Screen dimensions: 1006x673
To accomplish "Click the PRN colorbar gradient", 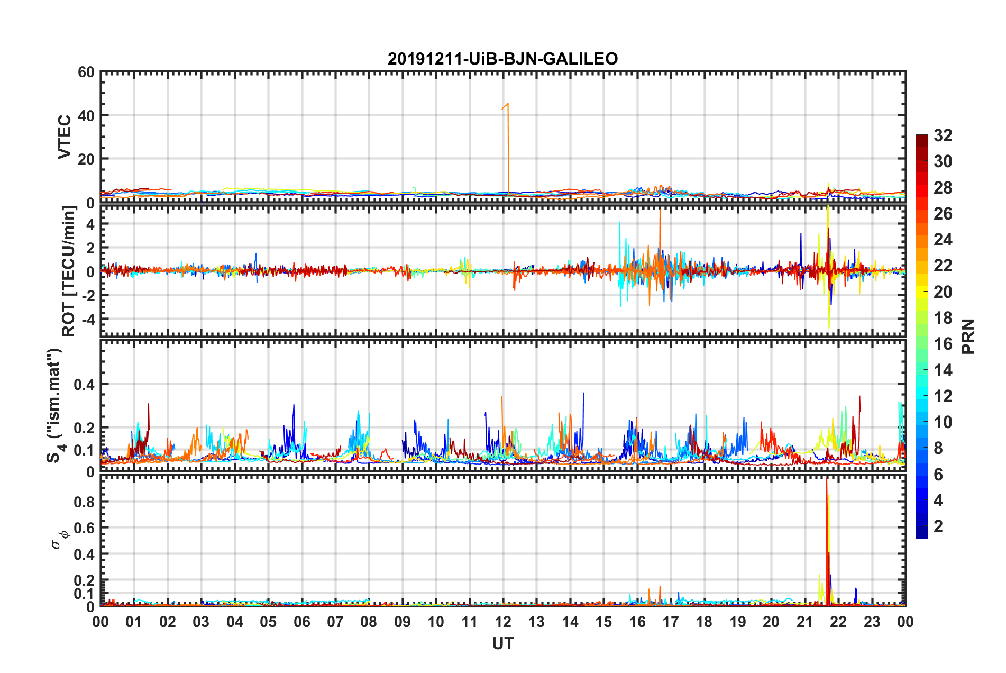I will click(x=921, y=336).
